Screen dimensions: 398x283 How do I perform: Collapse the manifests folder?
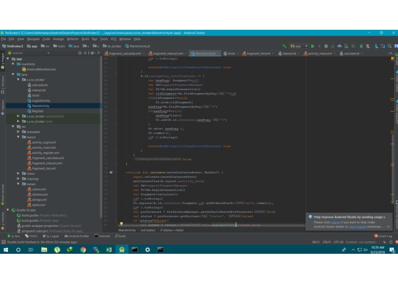13,64
